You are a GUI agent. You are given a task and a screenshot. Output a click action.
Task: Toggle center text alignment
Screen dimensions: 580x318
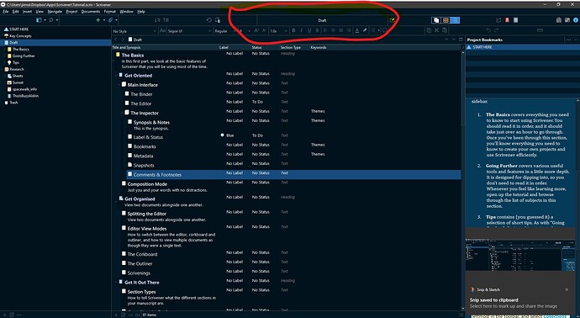333,31
